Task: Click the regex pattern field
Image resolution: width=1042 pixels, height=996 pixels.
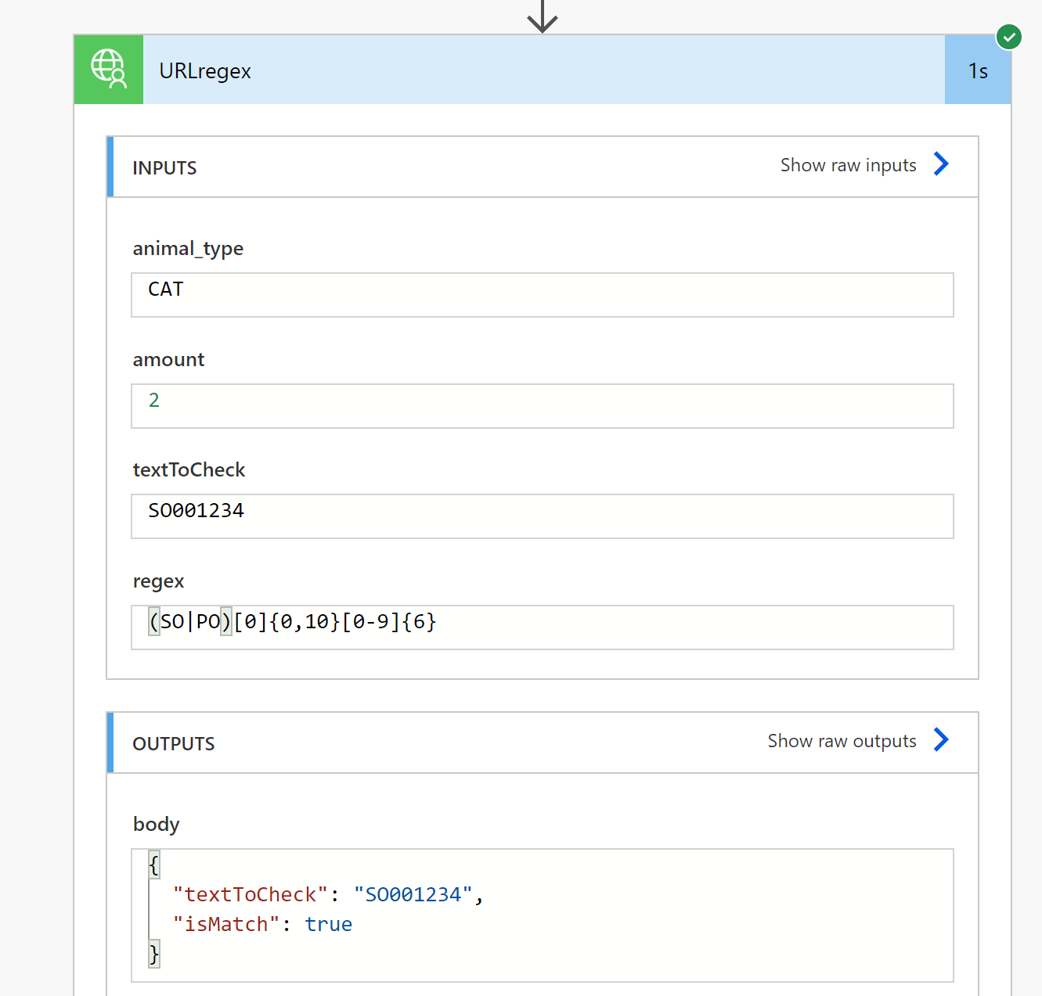Action: (542, 627)
